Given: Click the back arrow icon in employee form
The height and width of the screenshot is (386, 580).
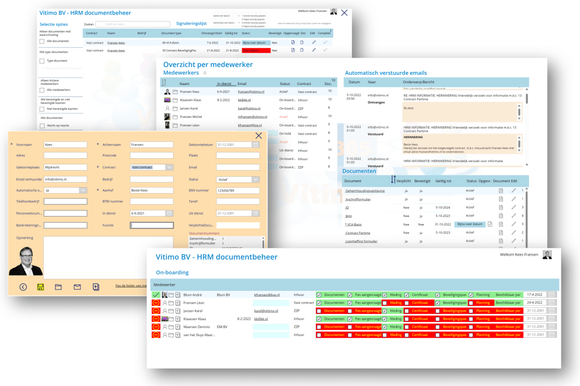Looking at the screenshot, I should [23, 287].
